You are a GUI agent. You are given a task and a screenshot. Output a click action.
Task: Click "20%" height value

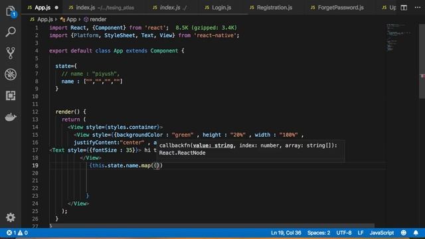coord(238,135)
